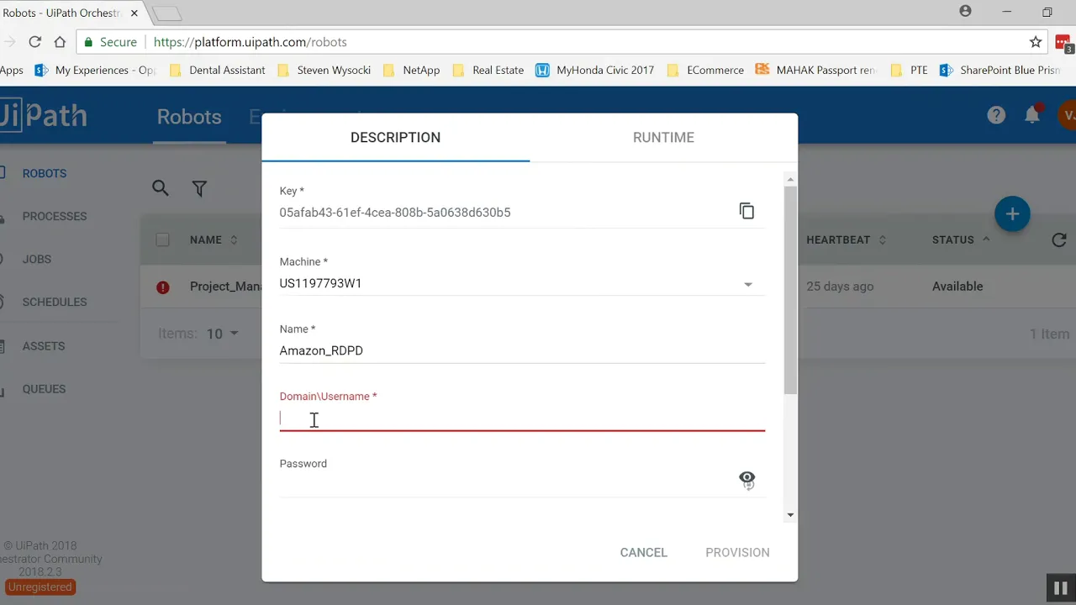Open the MAHAK Passport bookmark

815,70
